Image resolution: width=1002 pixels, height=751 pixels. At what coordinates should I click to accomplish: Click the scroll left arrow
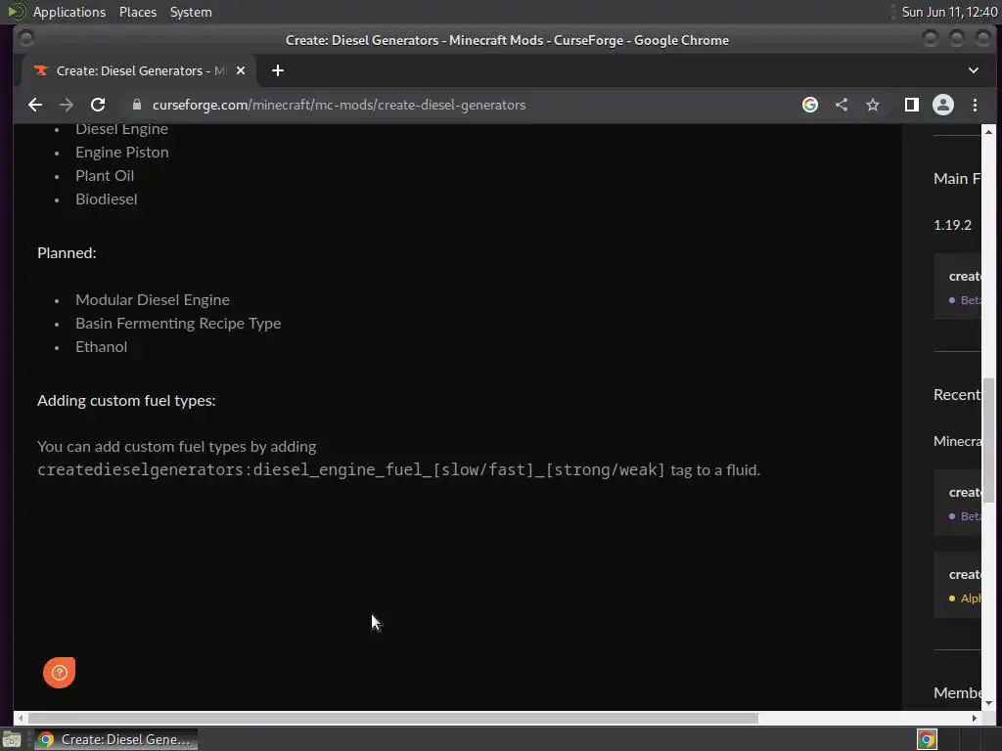(x=21, y=718)
